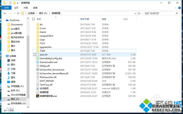
Task: Go back with the left arrow
Action: pyautogui.click(x=5, y=13)
